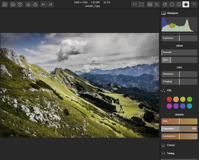Screen dimensions: 199x160
Task: Click the HSL dots icon
Action: pyautogui.click(x=163, y=90)
